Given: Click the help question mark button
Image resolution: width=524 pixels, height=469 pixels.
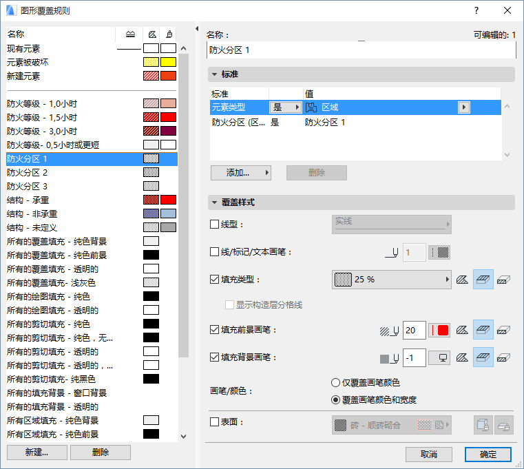Looking at the screenshot, I should (x=476, y=10).
